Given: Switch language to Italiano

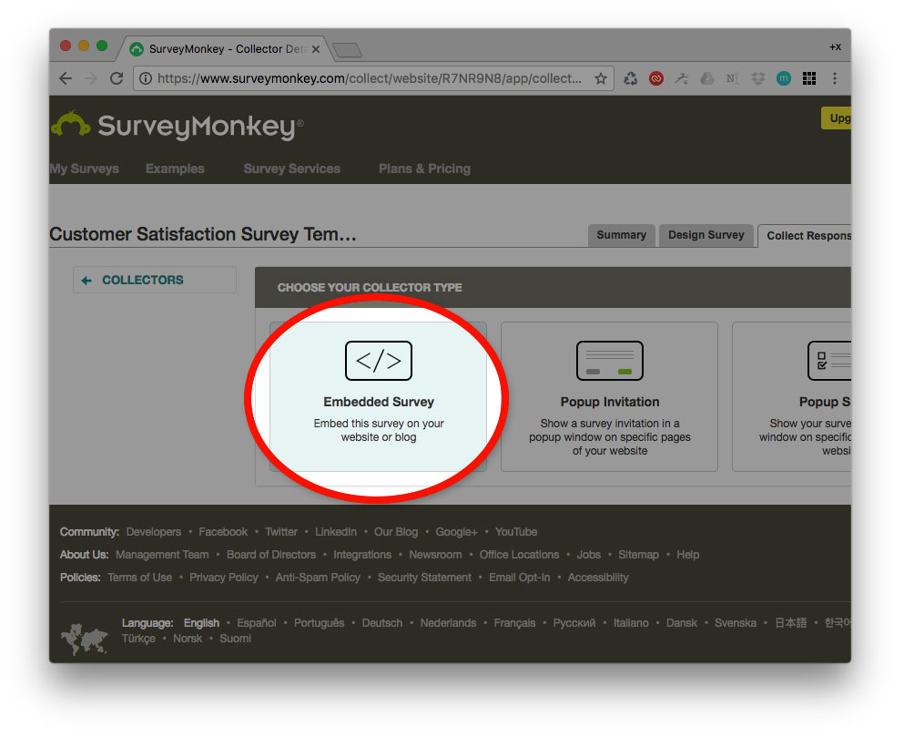Looking at the screenshot, I should click(631, 623).
